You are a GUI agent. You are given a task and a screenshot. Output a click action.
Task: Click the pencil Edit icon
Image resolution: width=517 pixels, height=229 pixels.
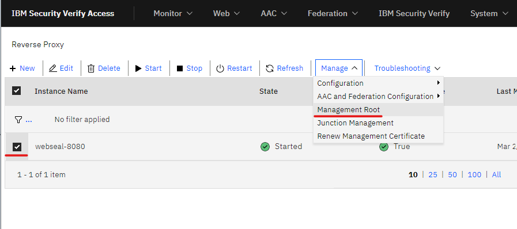point(53,68)
